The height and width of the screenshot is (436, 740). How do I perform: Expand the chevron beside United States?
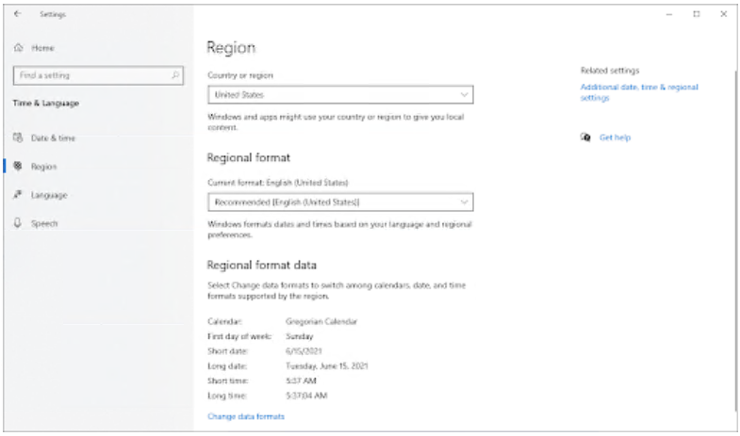(464, 95)
